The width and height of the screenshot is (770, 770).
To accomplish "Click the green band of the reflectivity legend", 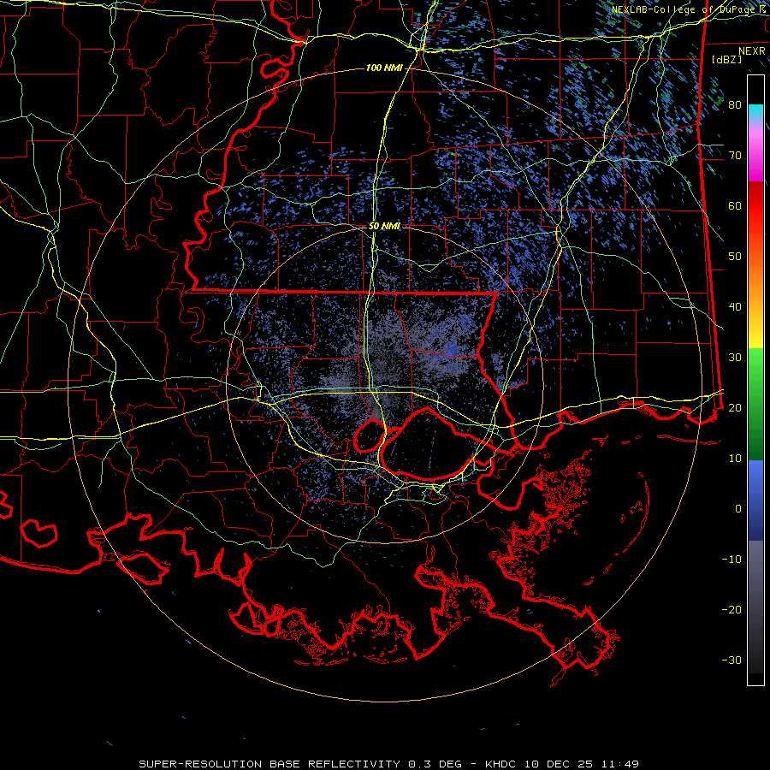I will (755, 404).
